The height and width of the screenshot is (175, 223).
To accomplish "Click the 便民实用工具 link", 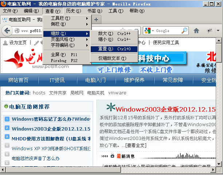I will coord(166,43).
